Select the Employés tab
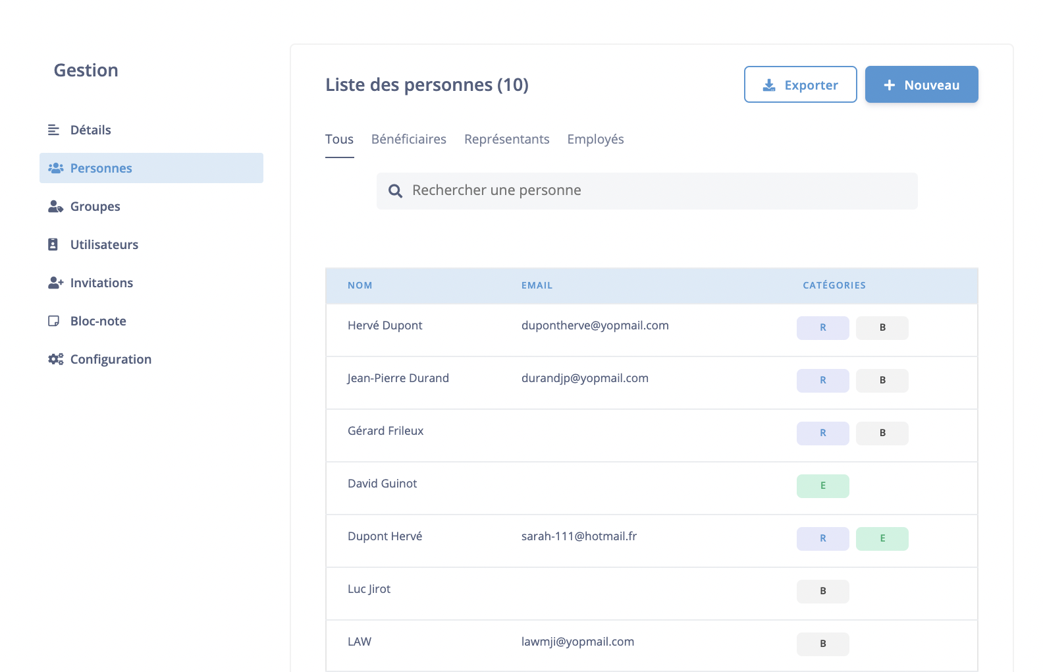This screenshot has width=1043, height=672. click(x=595, y=140)
